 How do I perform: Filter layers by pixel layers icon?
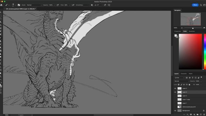pos(187,78)
